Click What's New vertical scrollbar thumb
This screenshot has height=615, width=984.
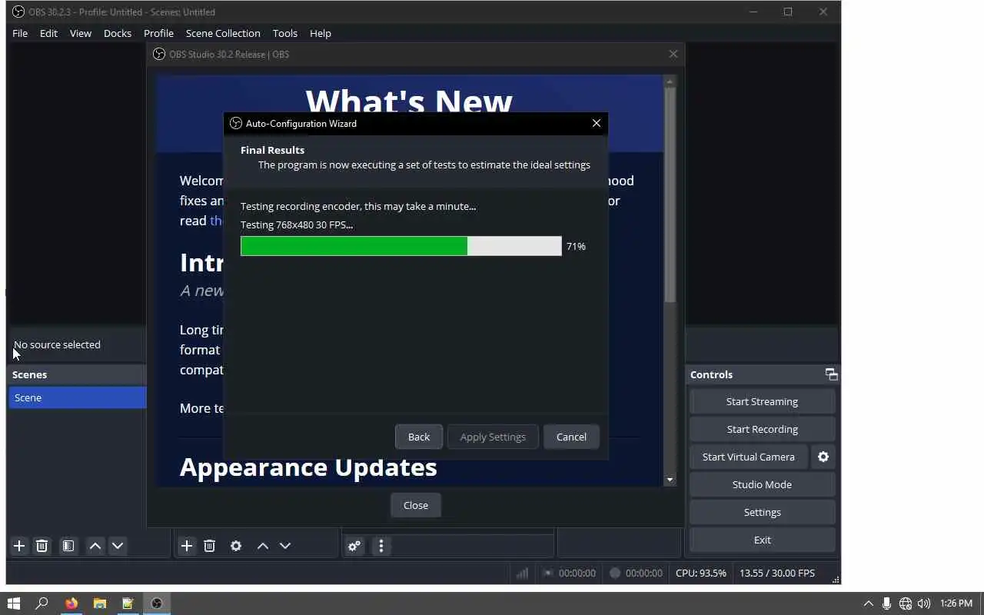(x=670, y=194)
